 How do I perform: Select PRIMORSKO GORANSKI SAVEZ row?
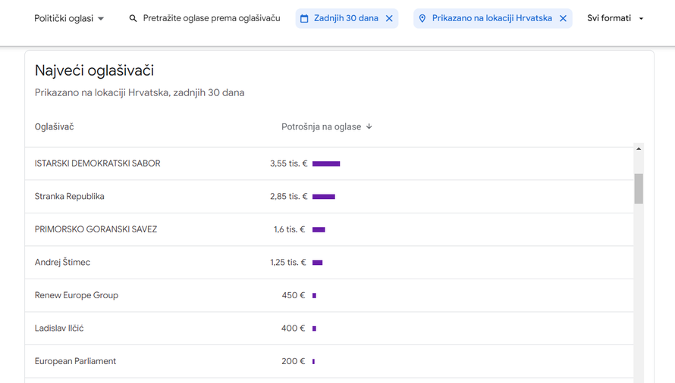tap(96, 229)
